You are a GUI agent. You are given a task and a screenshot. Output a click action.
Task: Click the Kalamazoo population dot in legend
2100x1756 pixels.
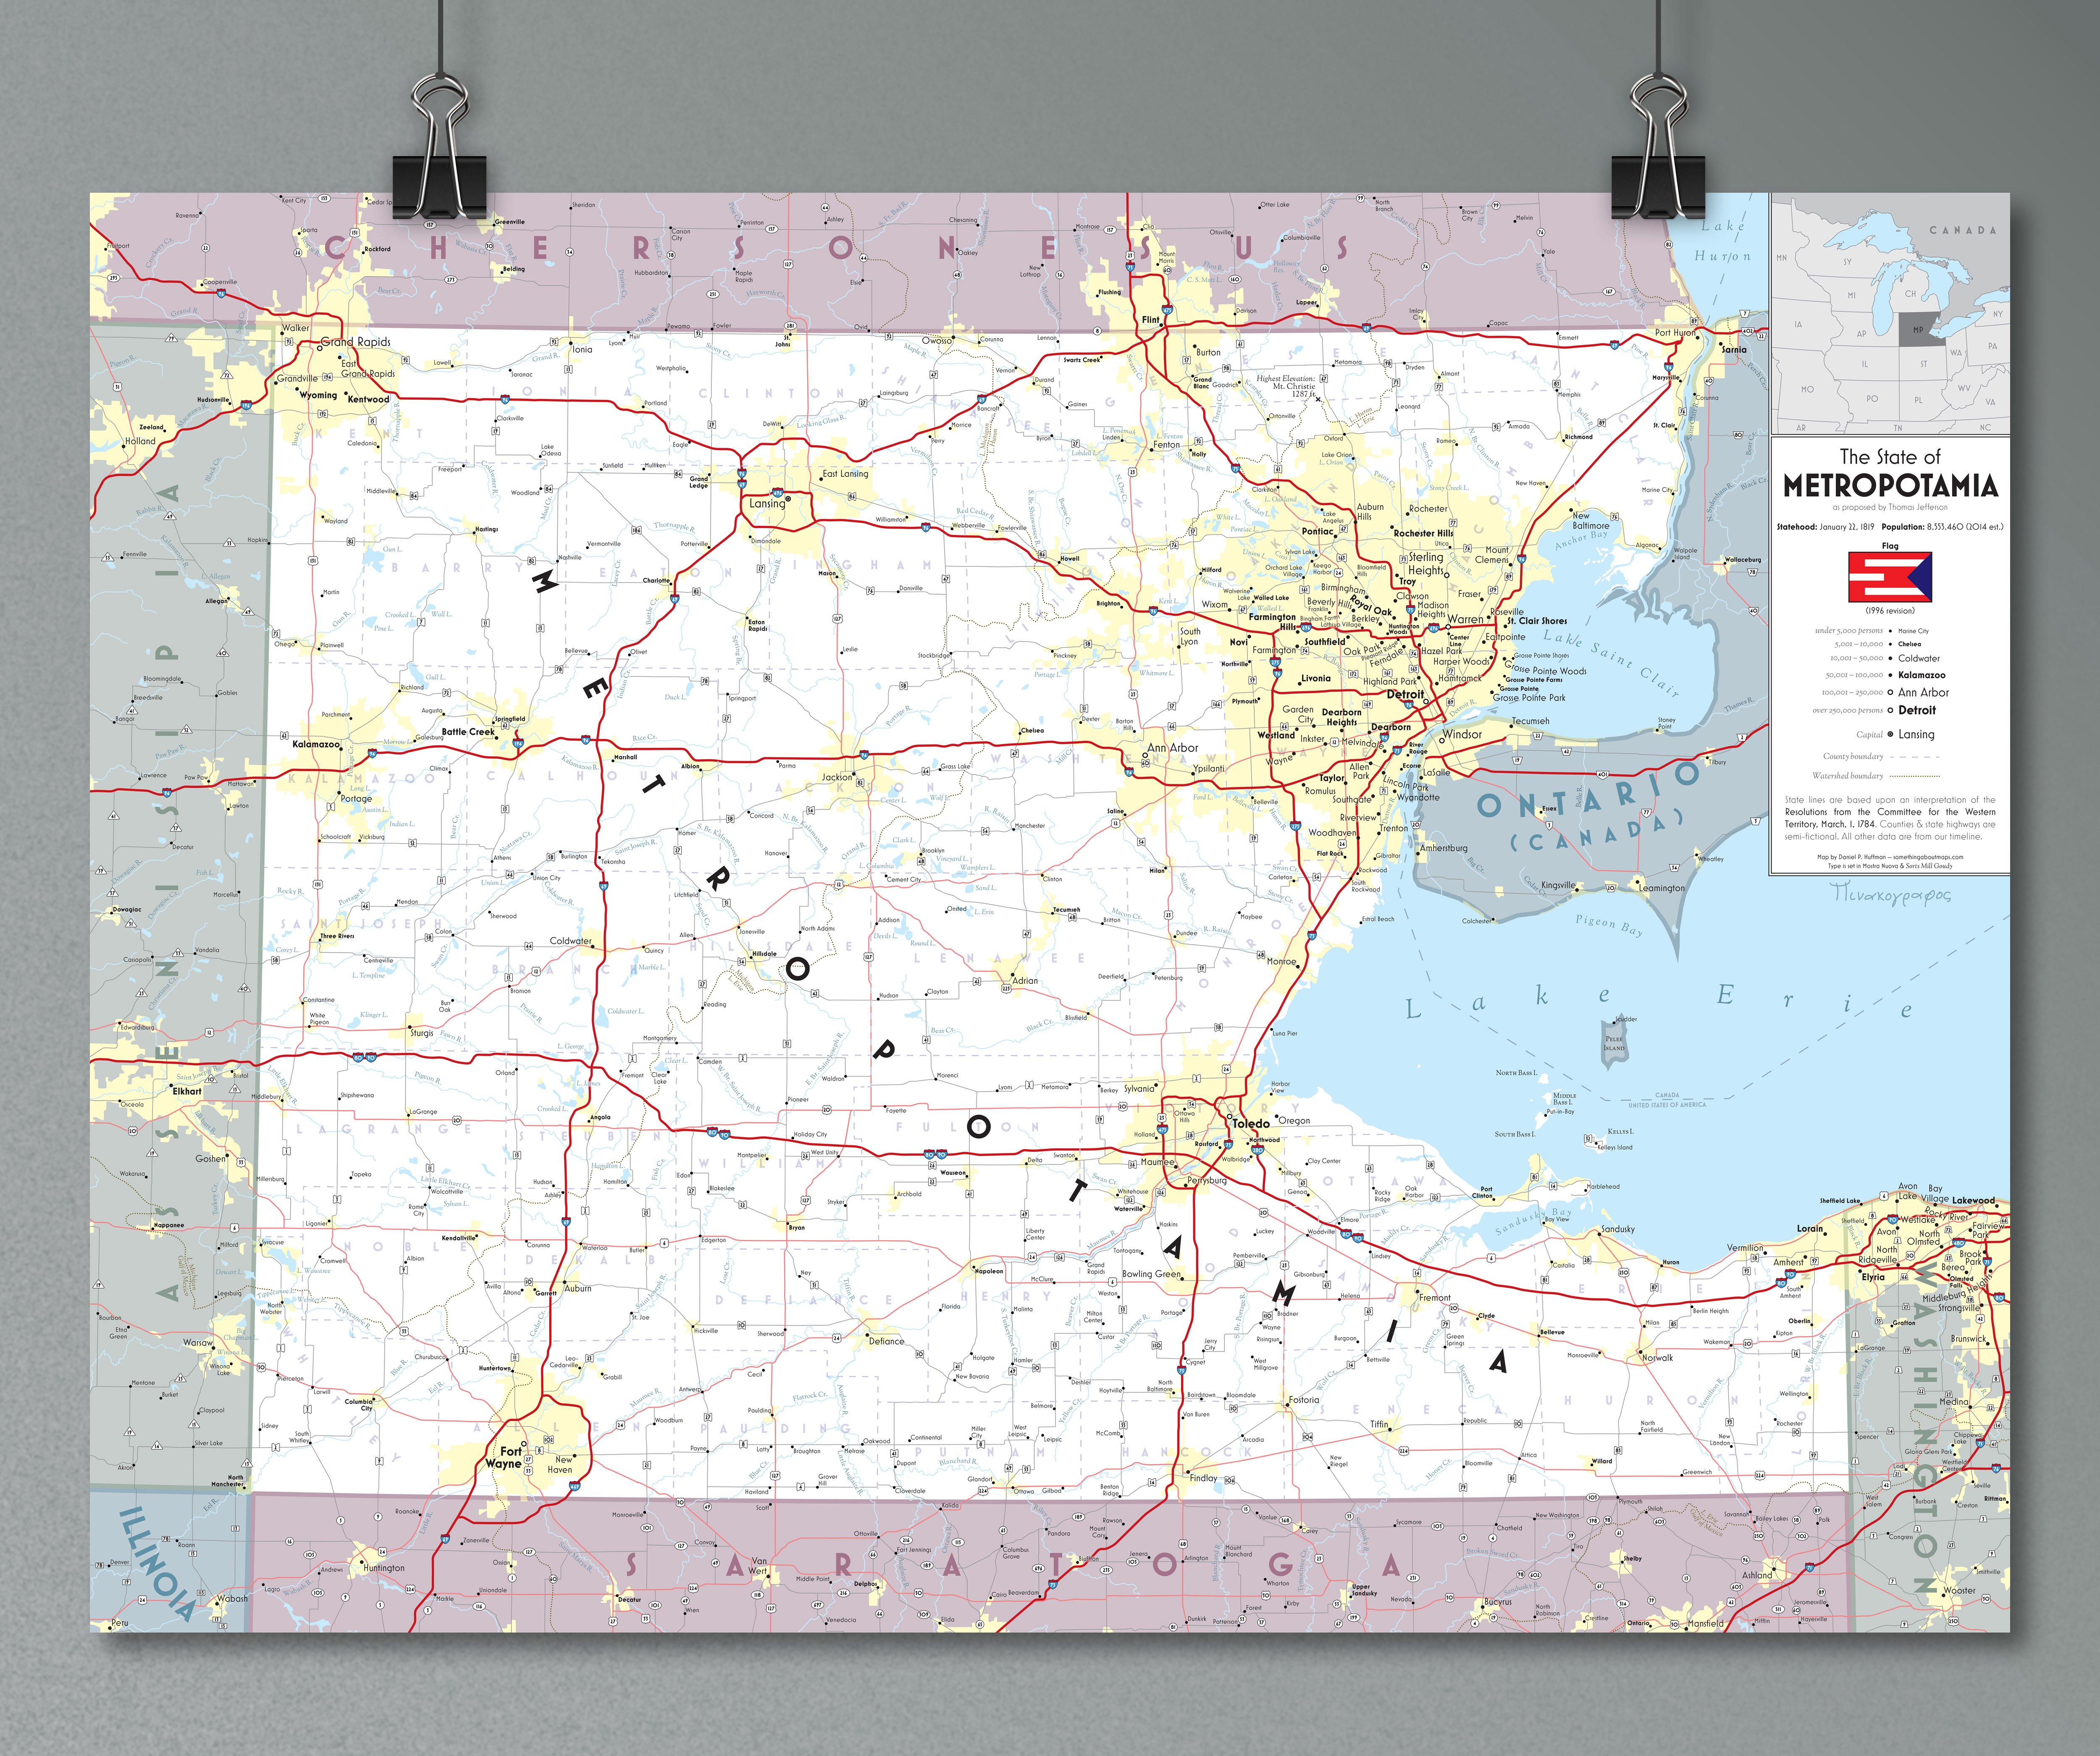click(x=1890, y=675)
